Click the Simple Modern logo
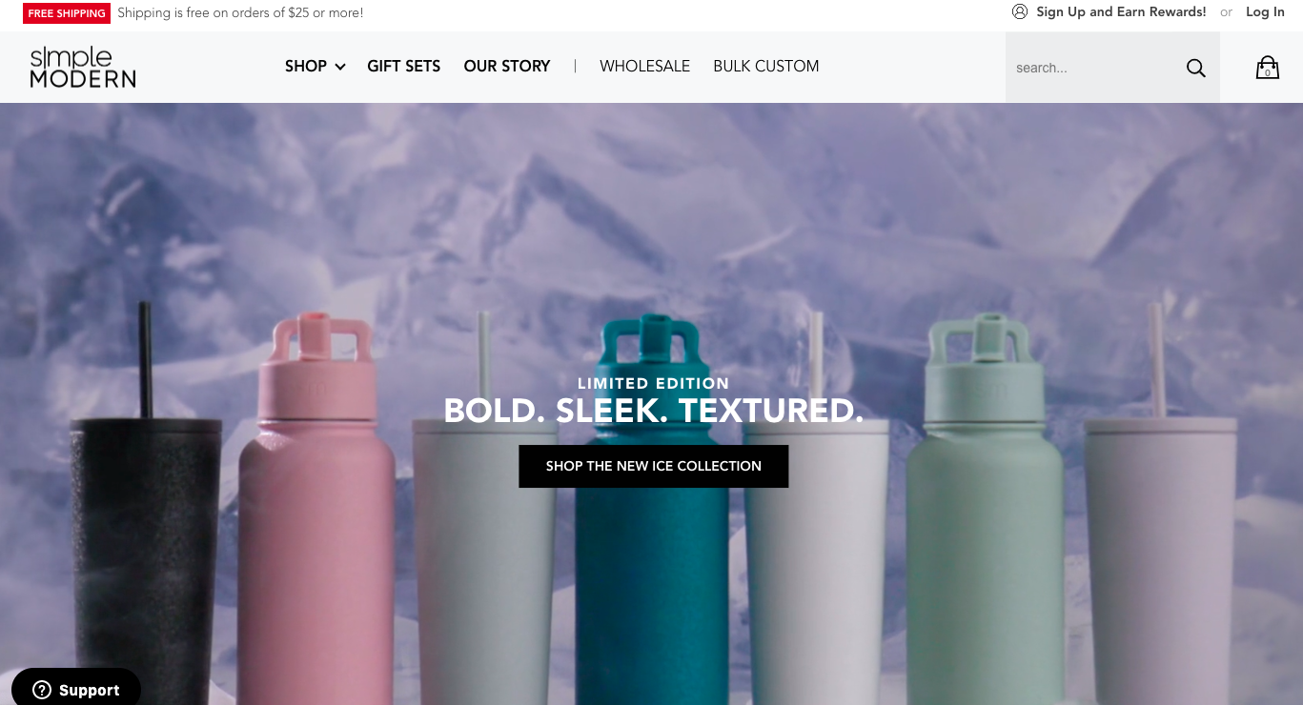Screen dimensions: 1303x705 pyautogui.click(x=83, y=67)
